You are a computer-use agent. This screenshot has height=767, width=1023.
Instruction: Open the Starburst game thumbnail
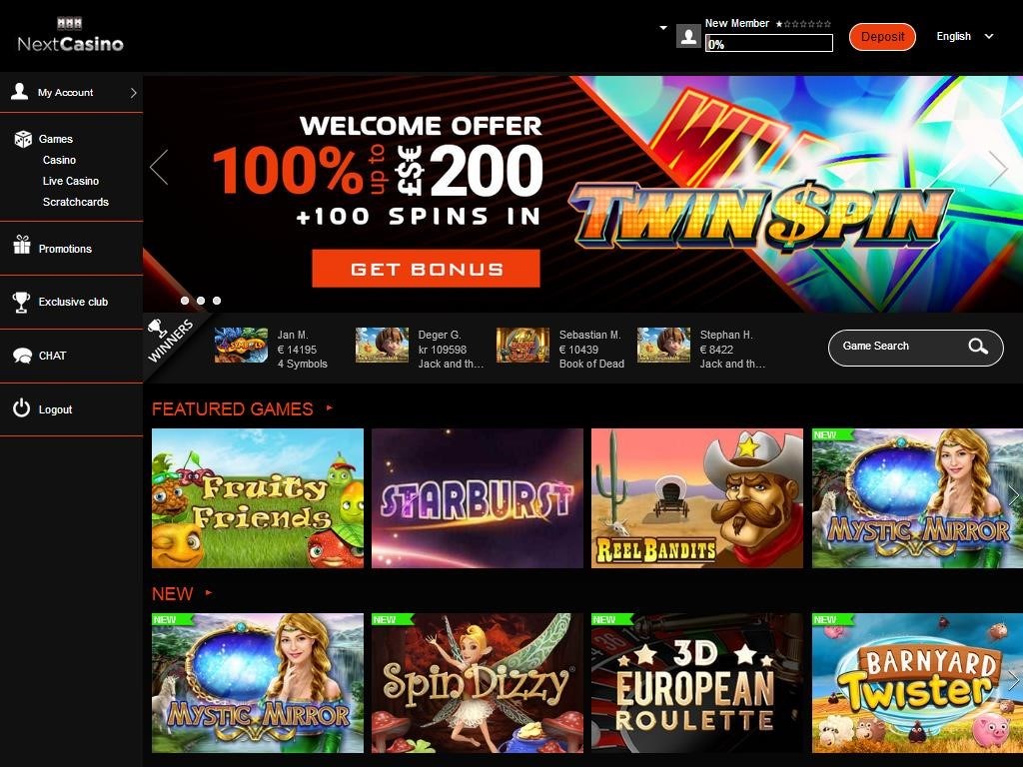click(x=477, y=498)
